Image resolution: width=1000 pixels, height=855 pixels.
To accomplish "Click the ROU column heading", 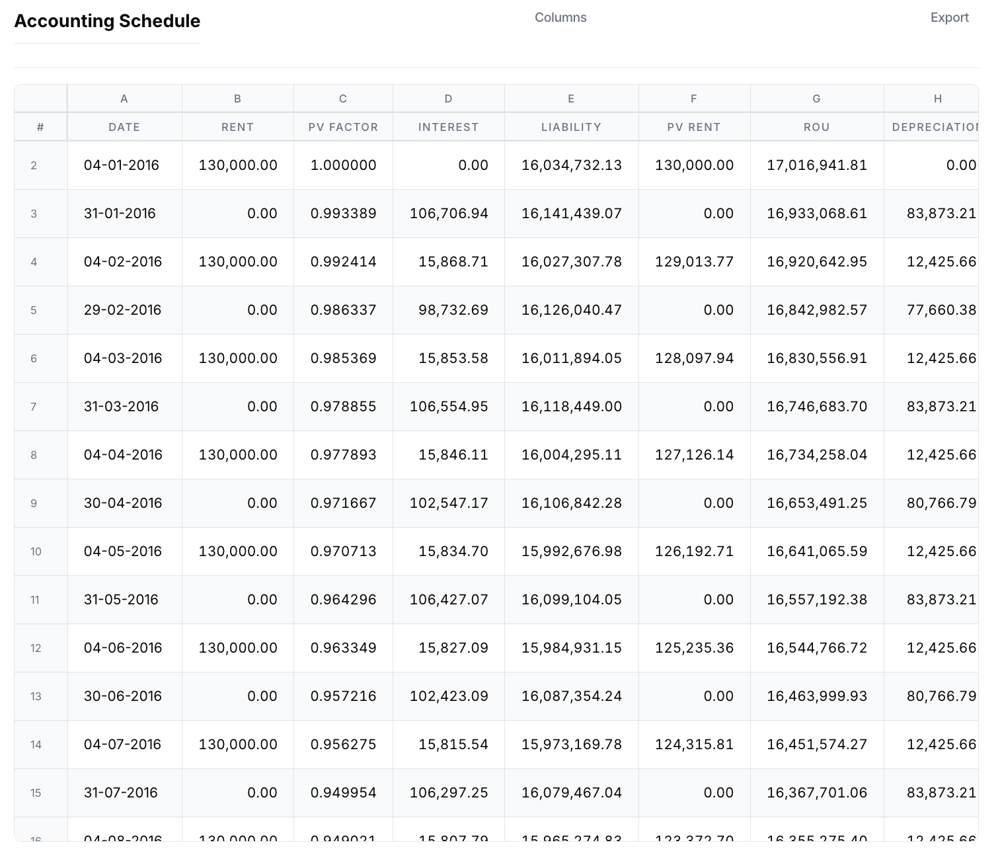I will 816,127.
